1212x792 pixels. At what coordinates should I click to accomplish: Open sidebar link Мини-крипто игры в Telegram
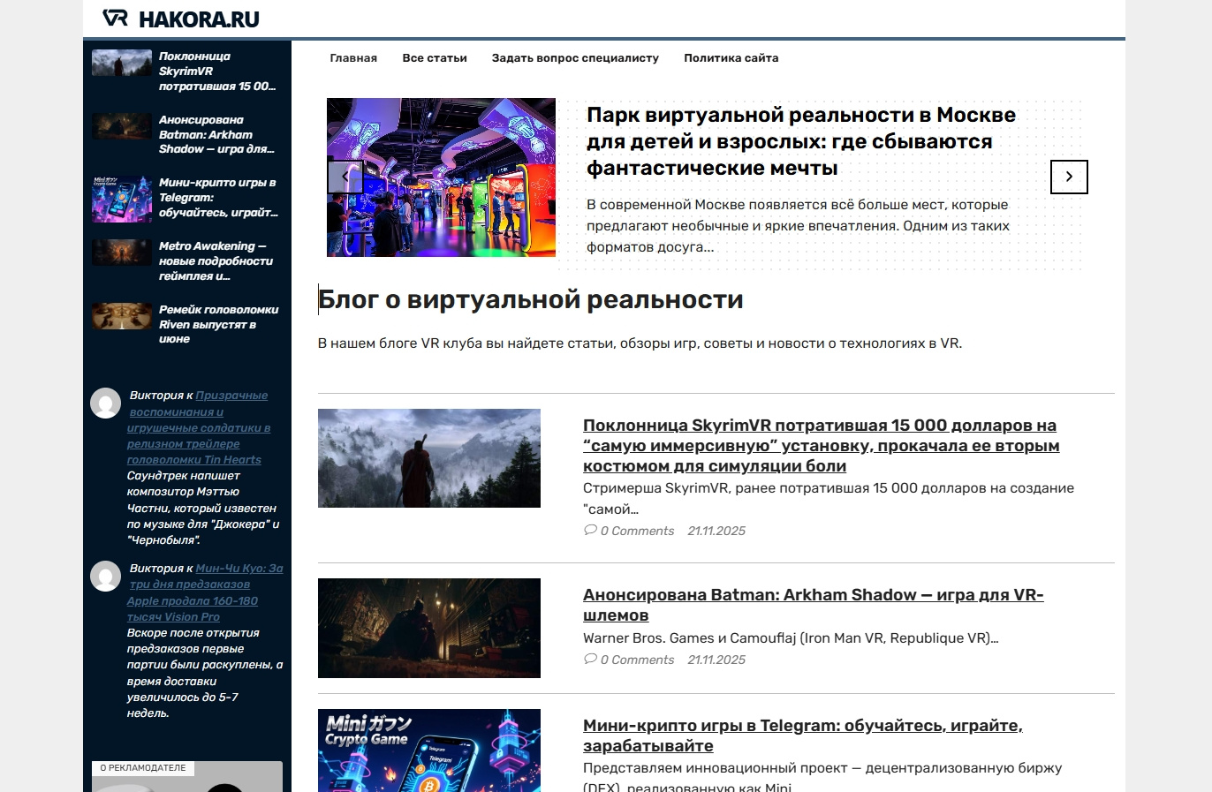point(218,198)
